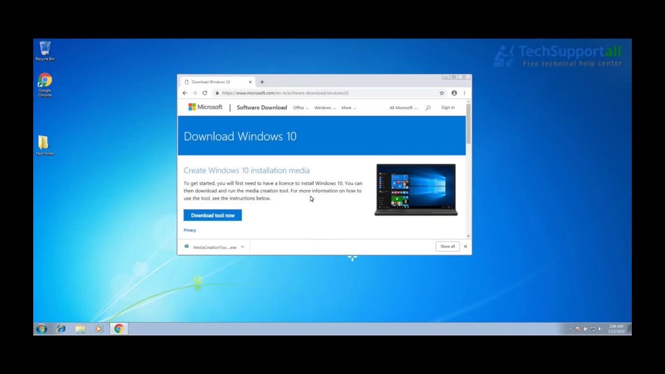Launch Internet Explorer from the taskbar

click(x=61, y=328)
